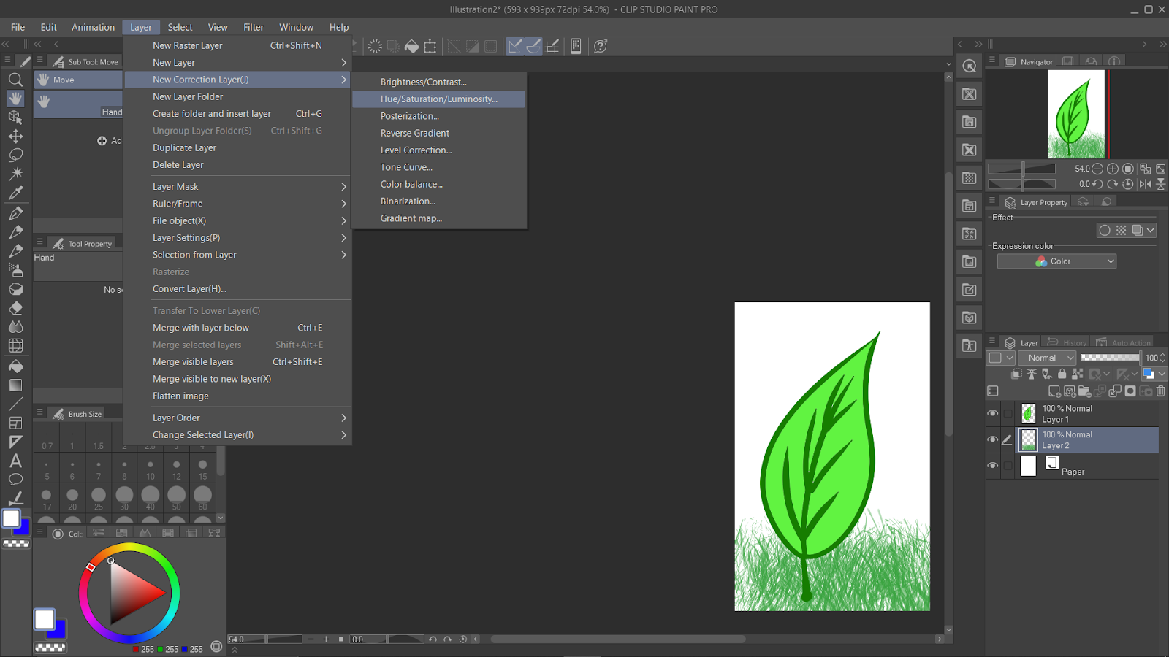
Task: Select the Move sub tool button
Action: pos(78,80)
